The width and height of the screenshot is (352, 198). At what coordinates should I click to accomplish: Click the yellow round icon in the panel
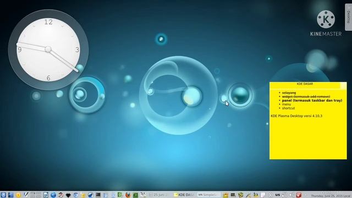pos(18,195)
